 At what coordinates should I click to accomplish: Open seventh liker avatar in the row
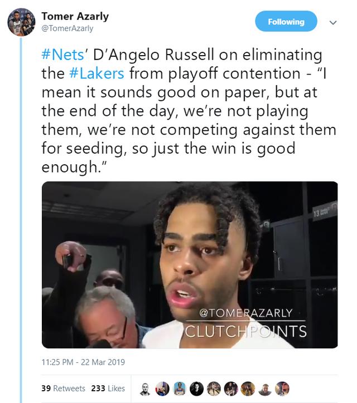pos(248,389)
